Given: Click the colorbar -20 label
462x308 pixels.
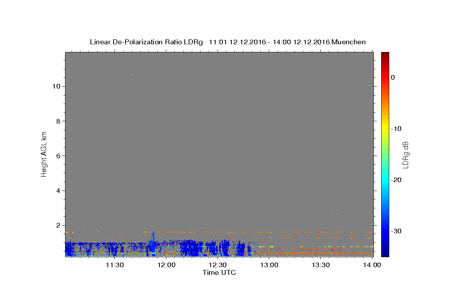Looking at the screenshot, I should point(397,180).
